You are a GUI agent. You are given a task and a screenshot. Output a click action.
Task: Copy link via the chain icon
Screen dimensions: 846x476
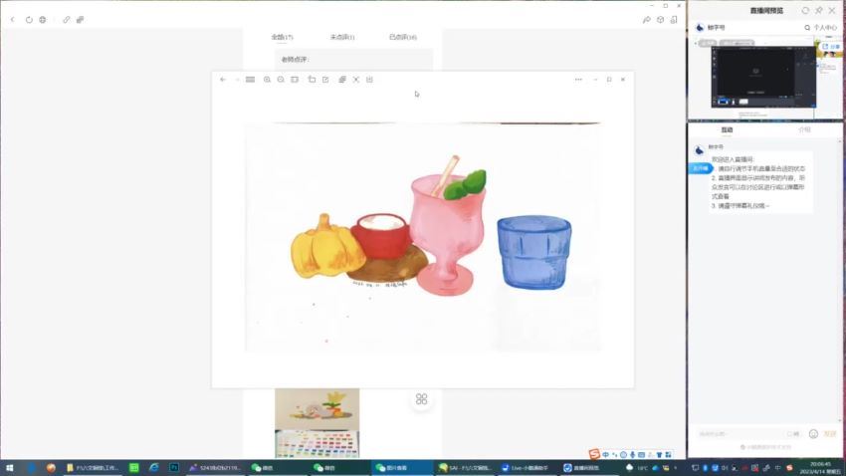(67, 20)
